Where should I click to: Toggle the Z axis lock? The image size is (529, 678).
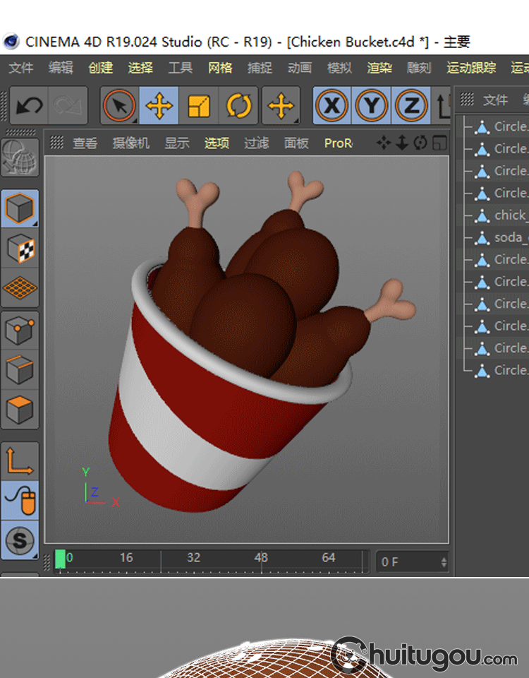(x=411, y=107)
